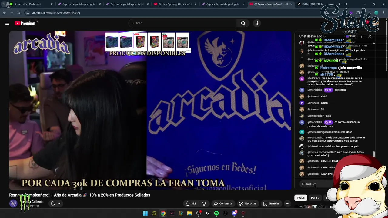
Task: Open the YouTube guide hamburger menu
Action: pos(7,23)
